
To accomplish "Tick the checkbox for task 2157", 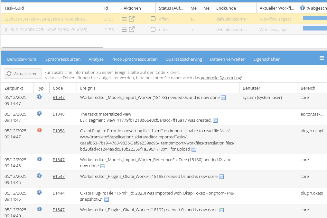I will coord(153,19).
